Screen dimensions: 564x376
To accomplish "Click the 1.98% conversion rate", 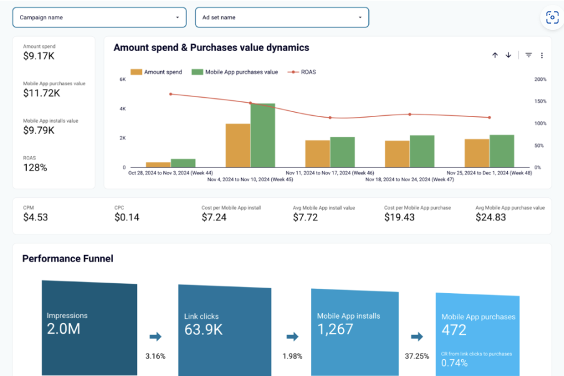I will click(x=292, y=356).
